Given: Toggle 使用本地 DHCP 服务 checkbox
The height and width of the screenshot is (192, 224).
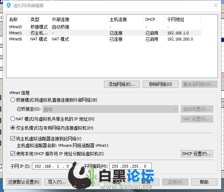Looking at the screenshot, I should tap(13, 154).
